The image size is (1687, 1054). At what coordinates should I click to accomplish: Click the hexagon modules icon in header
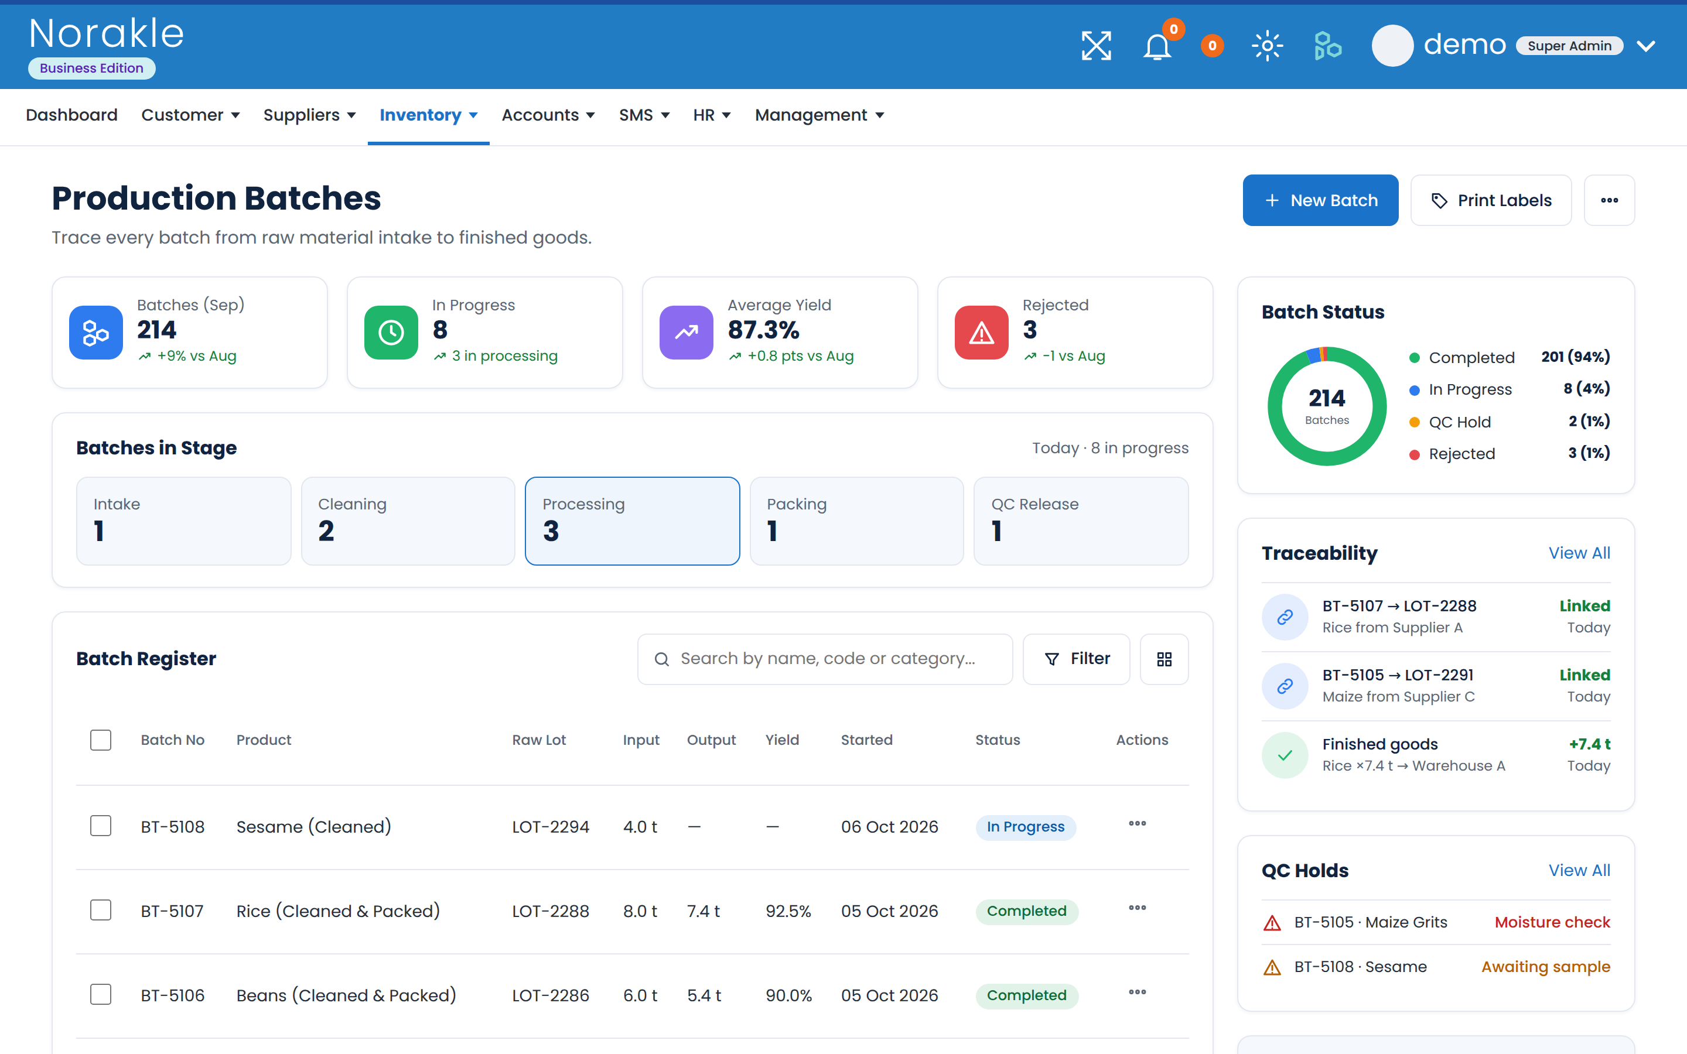pyautogui.click(x=1327, y=46)
